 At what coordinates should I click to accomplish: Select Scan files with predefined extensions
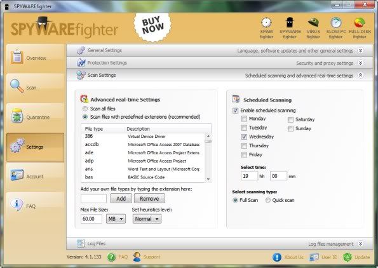(85, 117)
